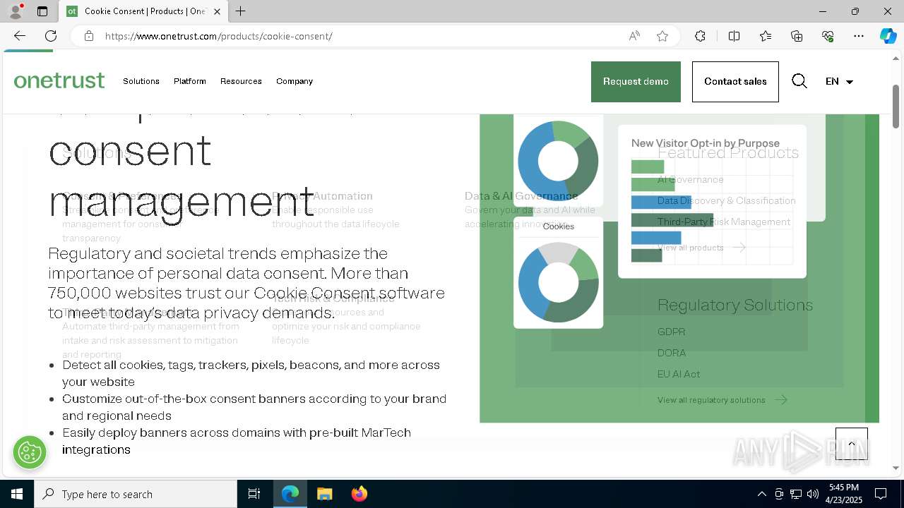Open cookie preferences floating button

point(30,452)
